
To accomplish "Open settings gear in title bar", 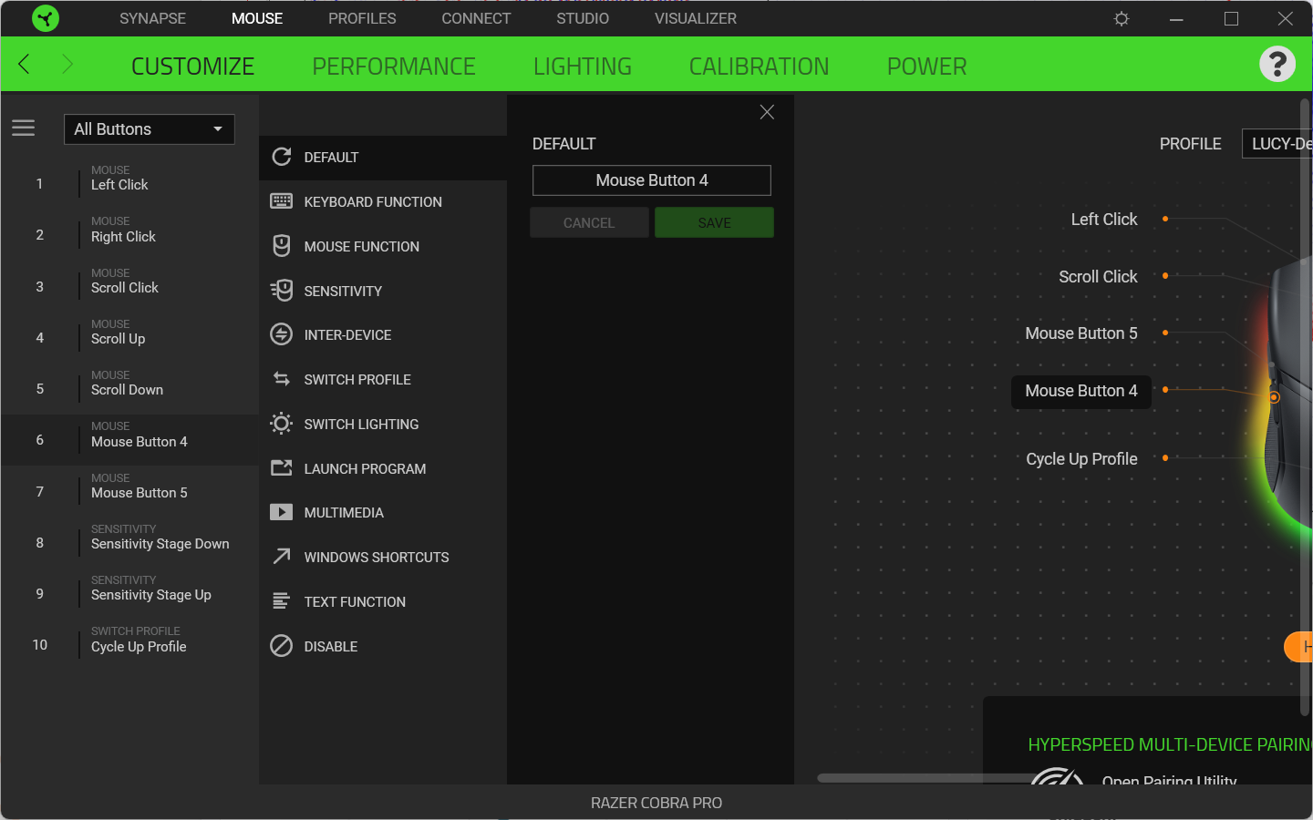I will 1122,18.
